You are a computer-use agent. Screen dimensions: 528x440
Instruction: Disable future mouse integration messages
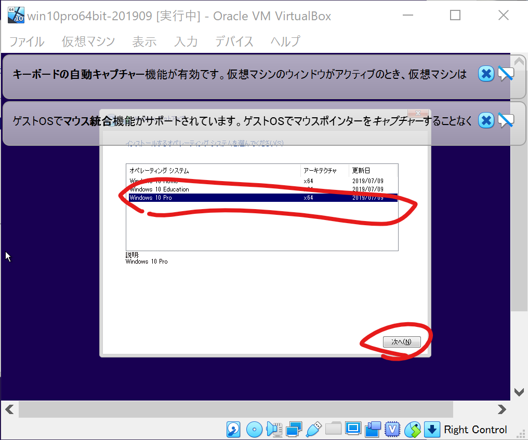[505, 120]
